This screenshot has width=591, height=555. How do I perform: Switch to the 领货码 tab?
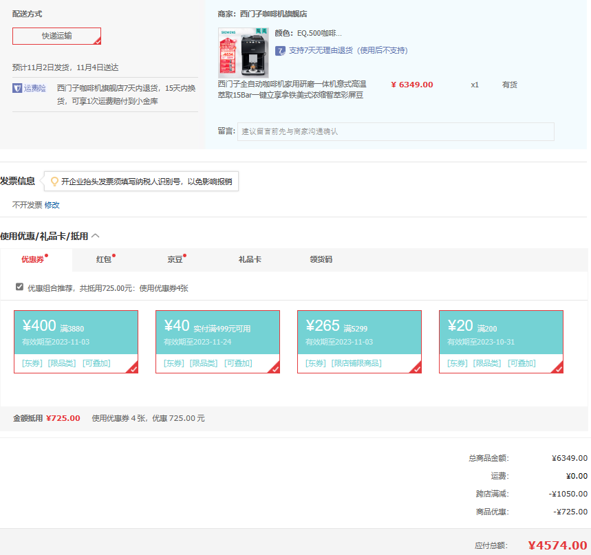pos(321,259)
